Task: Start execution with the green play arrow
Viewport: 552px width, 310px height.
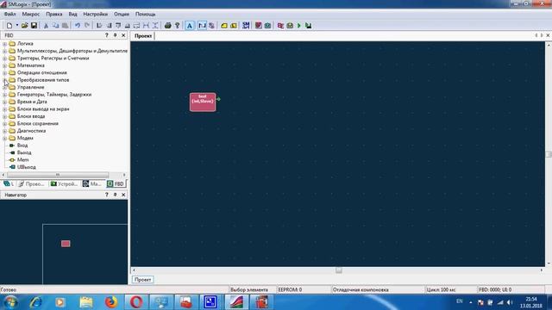Action: point(299,25)
